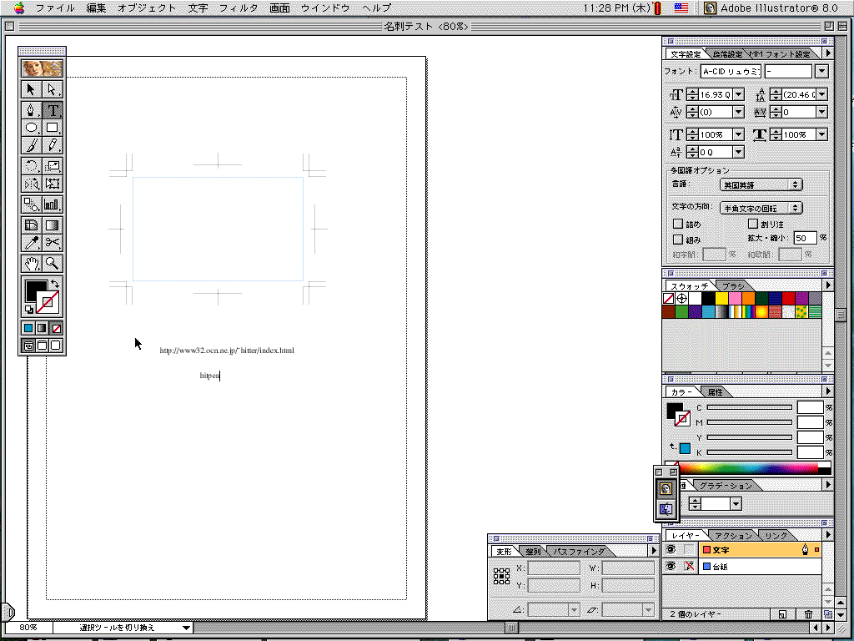The image size is (854, 641).
Task: Select the Scissors tool
Action: (x=53, y=243)
